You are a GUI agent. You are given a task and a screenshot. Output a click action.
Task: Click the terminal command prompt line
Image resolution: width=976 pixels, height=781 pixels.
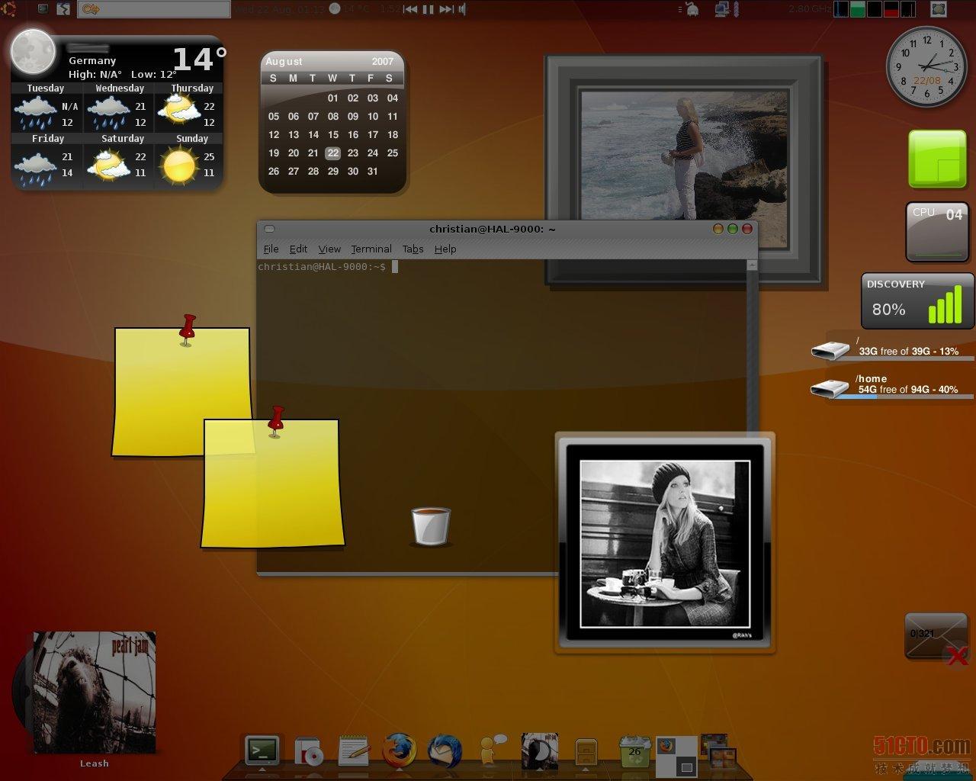tap(328, 266)
